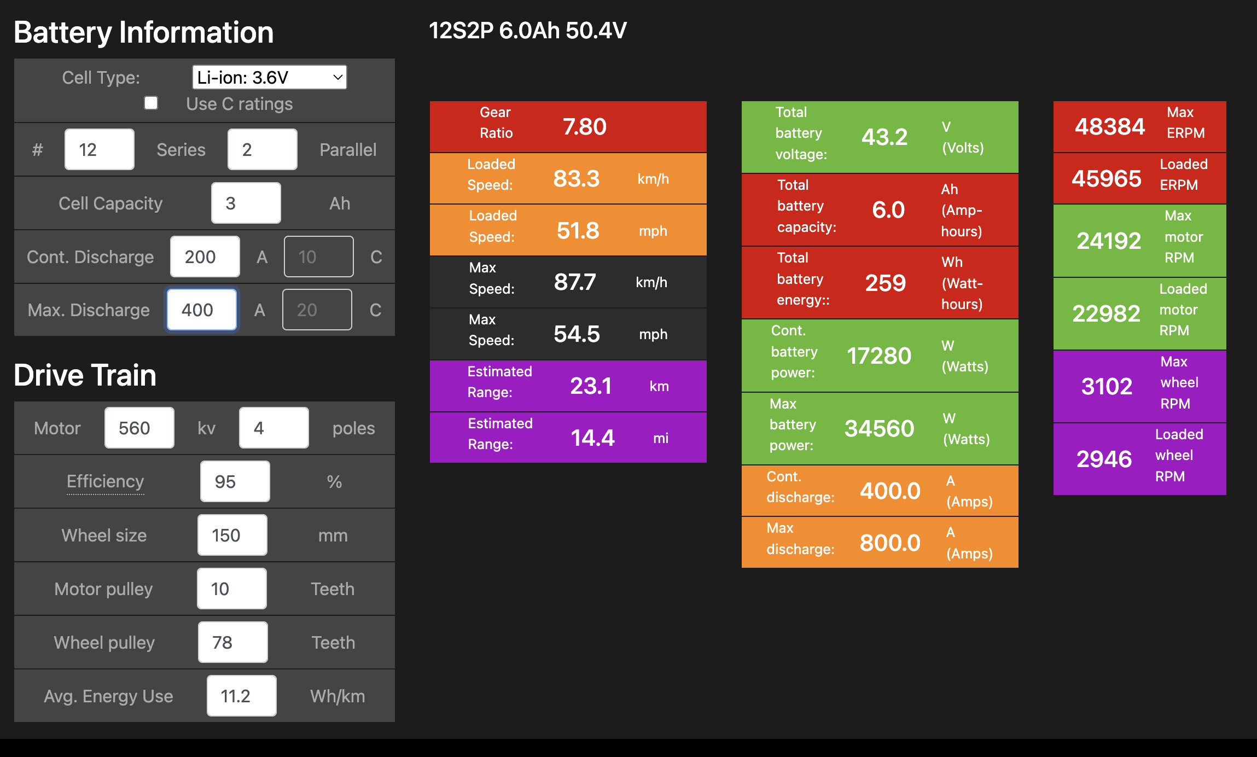The image size is (1257, 757).
Task: Select the Wheel pulley teeth field
Action: pos(233,642)
